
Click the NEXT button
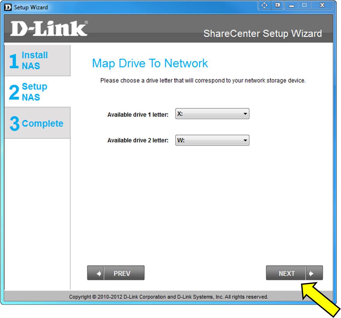294,273
